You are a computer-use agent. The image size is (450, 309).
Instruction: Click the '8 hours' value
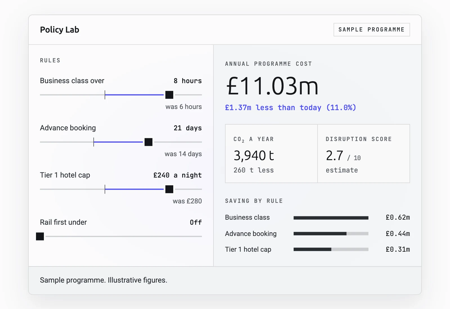[188, 81]
